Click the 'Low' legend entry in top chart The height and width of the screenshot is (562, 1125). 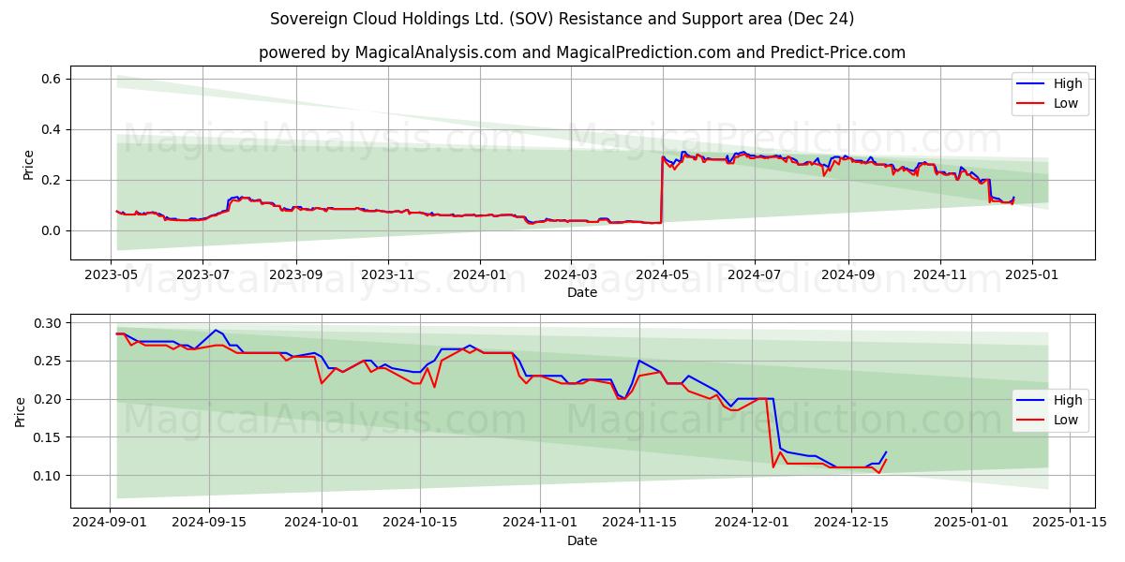[1066, 103]
